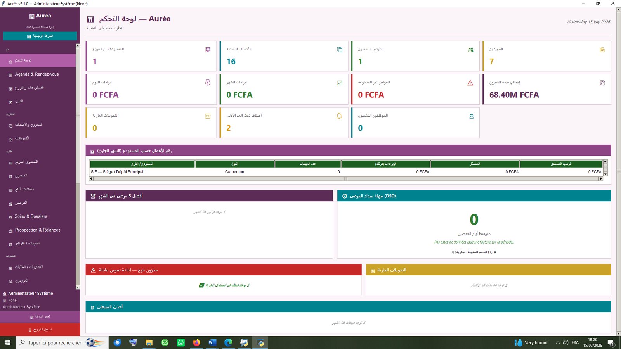Viewport: 621px width, 349px height.
Task: Click the table's horizontal scrollbar right arrow
Action: (x=601, y=179)
